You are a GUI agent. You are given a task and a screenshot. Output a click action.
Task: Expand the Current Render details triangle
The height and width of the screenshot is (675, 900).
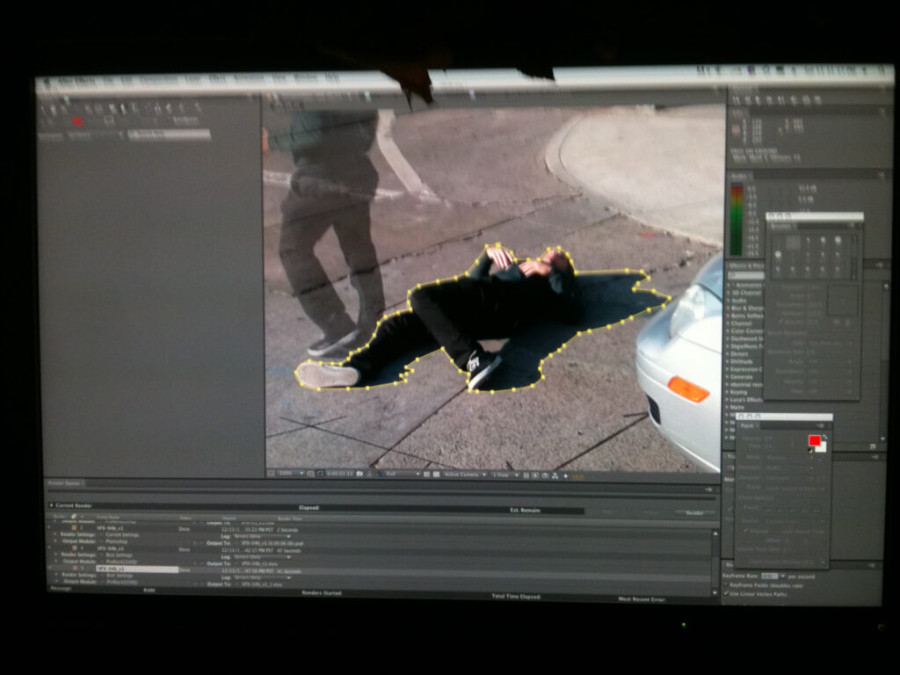click(51, 505)
